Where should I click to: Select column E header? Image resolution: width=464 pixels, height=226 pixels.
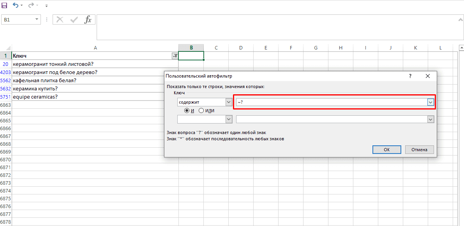click(x=266, y=48)
